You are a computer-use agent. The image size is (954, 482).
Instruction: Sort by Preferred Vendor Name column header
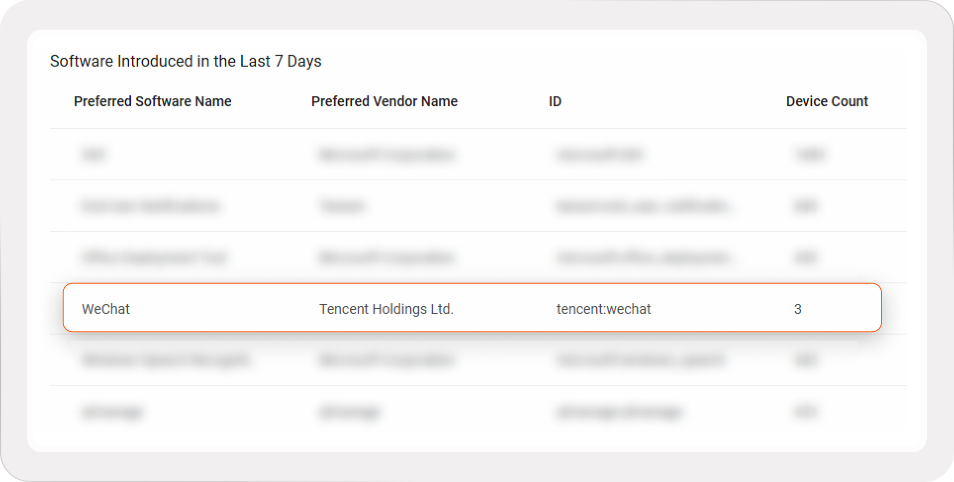coord(384,101)
